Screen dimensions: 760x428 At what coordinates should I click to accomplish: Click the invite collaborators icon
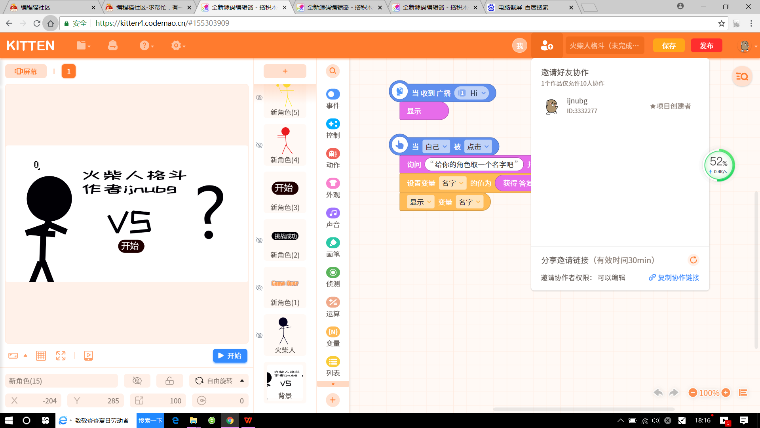point(547,46)
